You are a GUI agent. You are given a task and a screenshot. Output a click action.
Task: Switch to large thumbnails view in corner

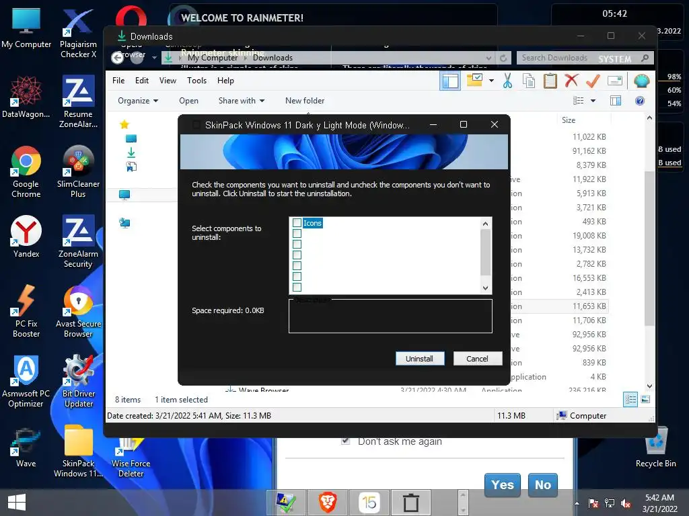click(645, 399)
